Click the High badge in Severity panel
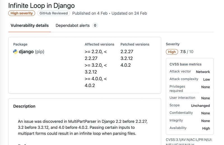This screenshot has width=224, height=145. click(x=172, y=52)
